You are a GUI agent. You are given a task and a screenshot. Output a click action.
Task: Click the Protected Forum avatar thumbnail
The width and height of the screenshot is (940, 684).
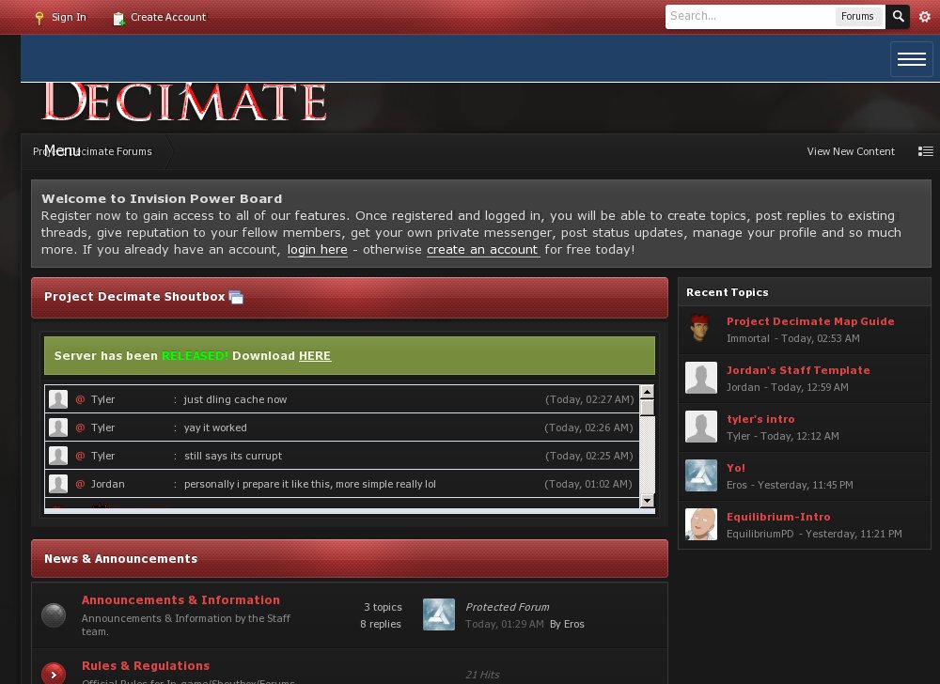[x=438, y=614]
